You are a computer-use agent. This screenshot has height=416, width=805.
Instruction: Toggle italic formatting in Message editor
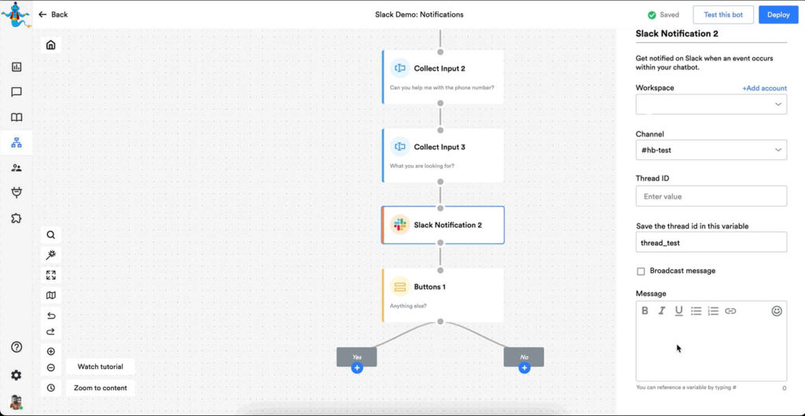coord(662,311)
